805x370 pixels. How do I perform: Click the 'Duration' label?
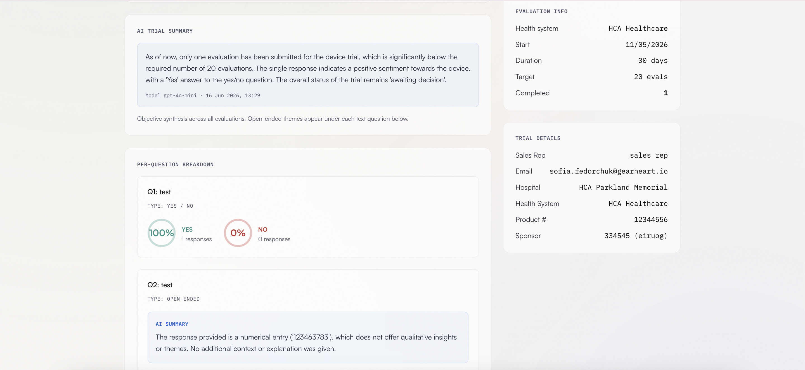point(529,61)
